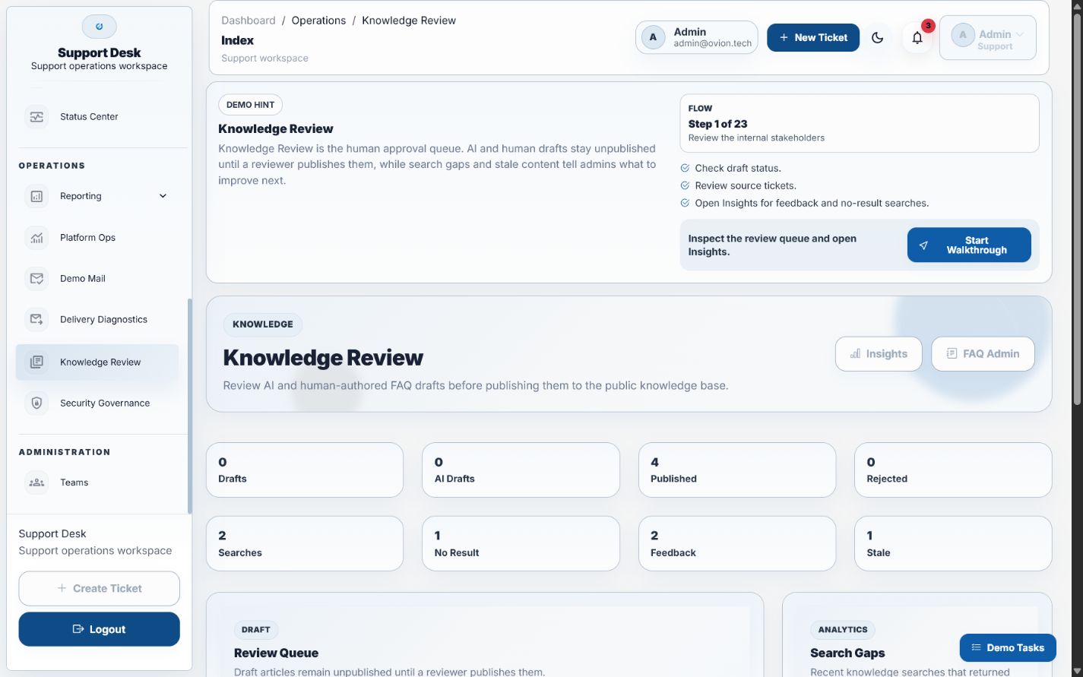The width and height of the screenshot is (1083, 677).
Task: Click the DEMO HINT badge
Action: [250, 105]
